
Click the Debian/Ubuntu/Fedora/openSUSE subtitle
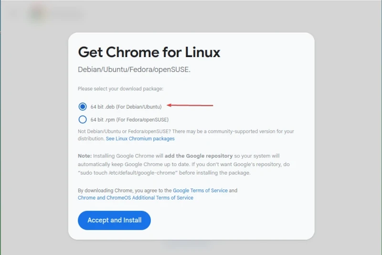click(x=134, y=69)
